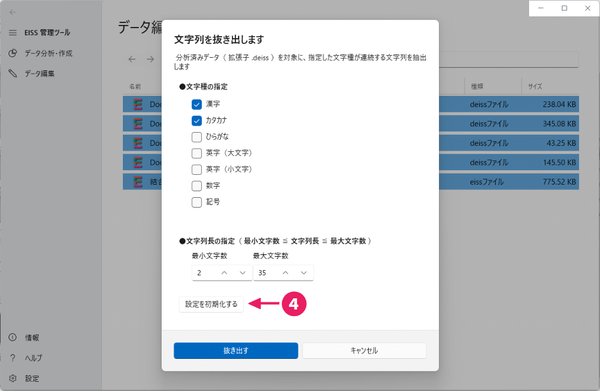The height and width of the screenshot is (391, 600).
Task: Click 設定を初期化する button
Action: click(x=211, y=304)
